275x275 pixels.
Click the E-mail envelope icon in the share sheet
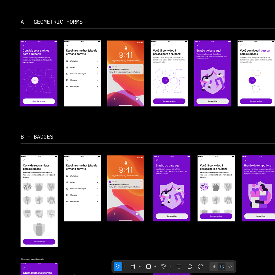coord(68,67)
